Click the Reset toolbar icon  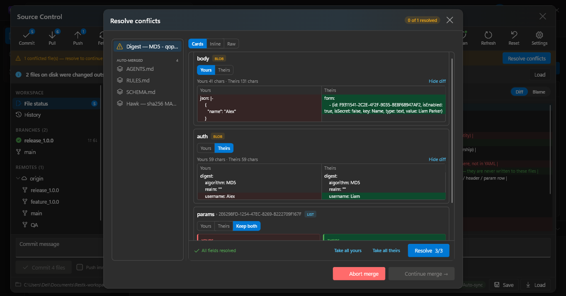514,38
